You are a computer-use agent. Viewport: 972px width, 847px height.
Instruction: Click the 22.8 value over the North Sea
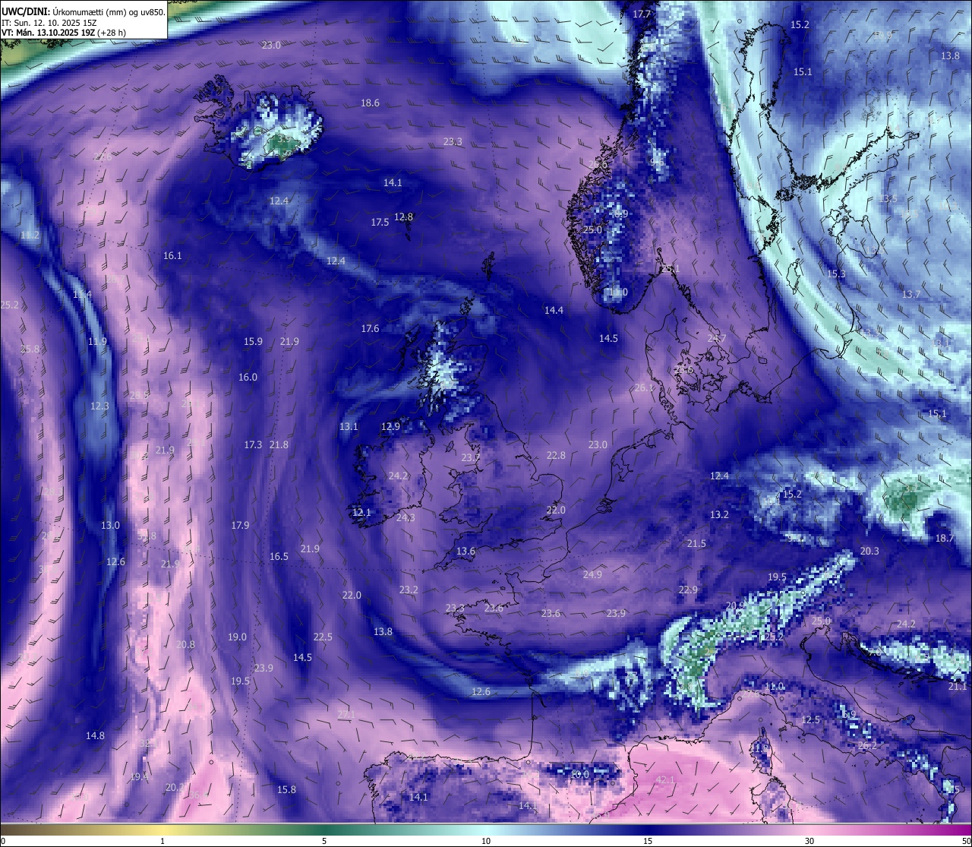[x=556, y=456]
